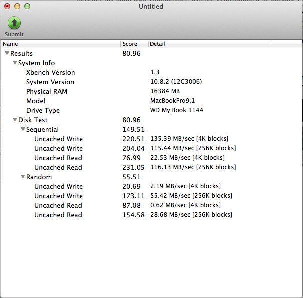Collapse the Sequential test group
The height and width of the screenshot is (298, 303).
point(23,129)
